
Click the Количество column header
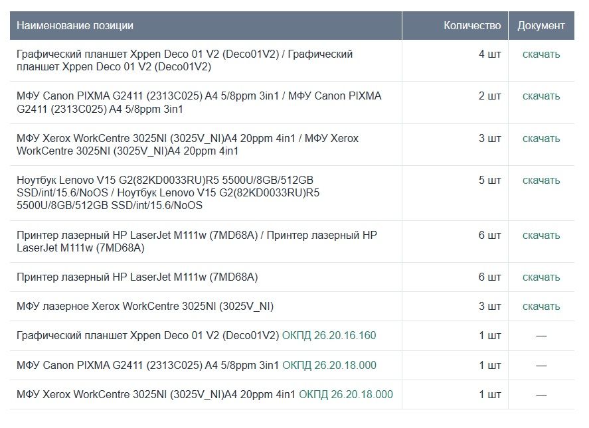click(x=471, y=26)
